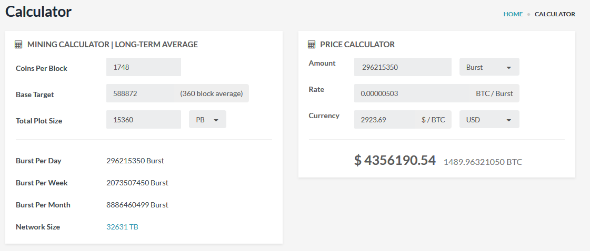Open the 32631 TB network size link
Viewport: 590px width, 251px height.
point(122,227)
